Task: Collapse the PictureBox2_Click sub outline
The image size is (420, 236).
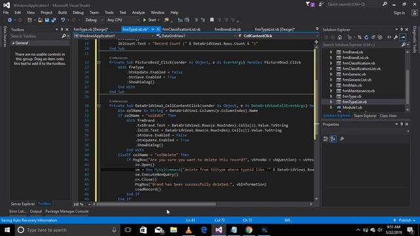Action: [x=98, y=63]
